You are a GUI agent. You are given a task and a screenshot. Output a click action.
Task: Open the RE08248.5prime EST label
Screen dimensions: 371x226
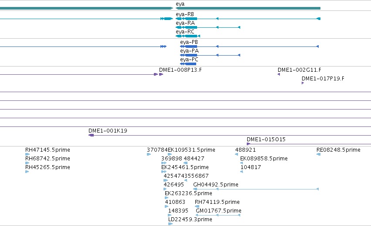338,150
